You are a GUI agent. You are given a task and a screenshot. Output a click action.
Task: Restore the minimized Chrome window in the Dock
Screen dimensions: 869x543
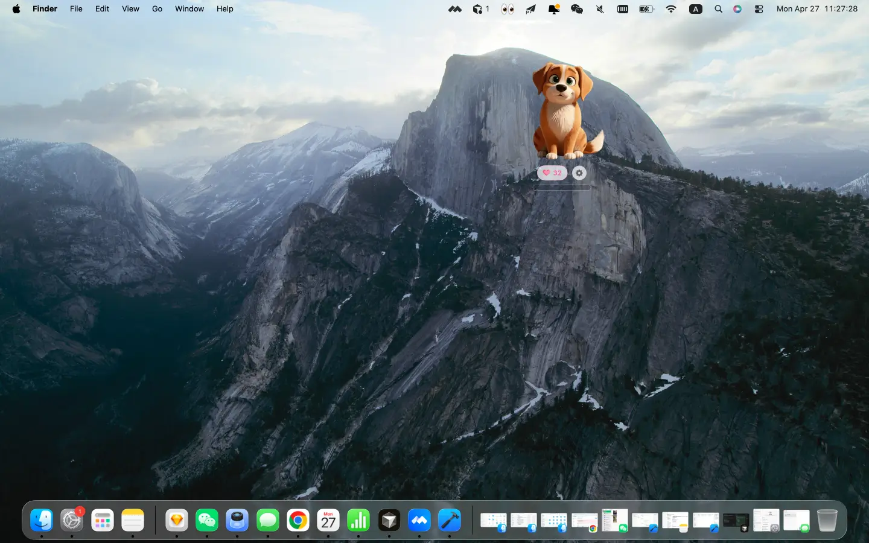[585, 521]
